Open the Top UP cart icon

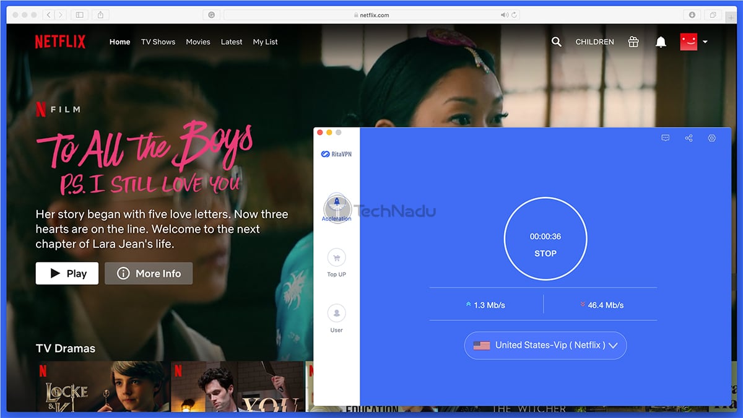(x=337, y=258)
